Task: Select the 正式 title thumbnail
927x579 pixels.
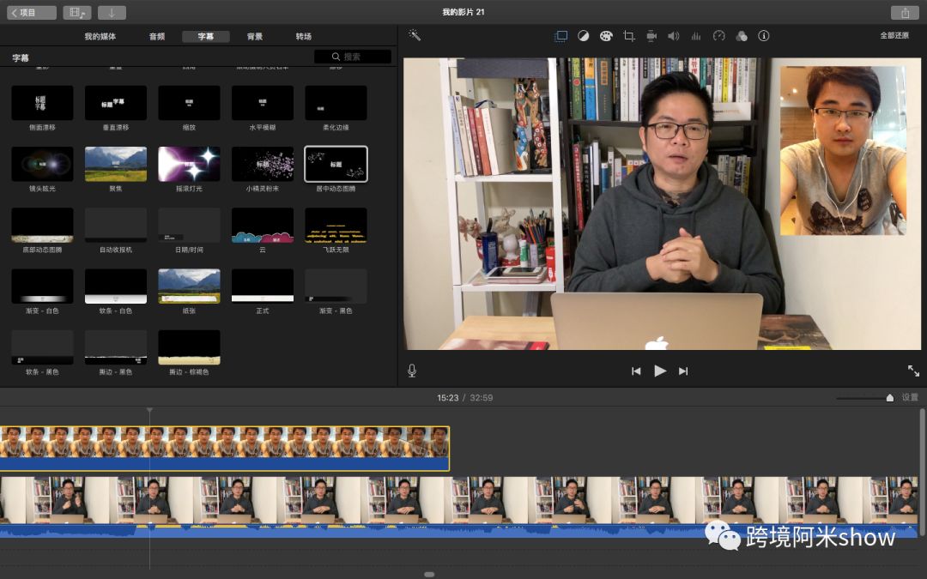Action: coord(263,286)
